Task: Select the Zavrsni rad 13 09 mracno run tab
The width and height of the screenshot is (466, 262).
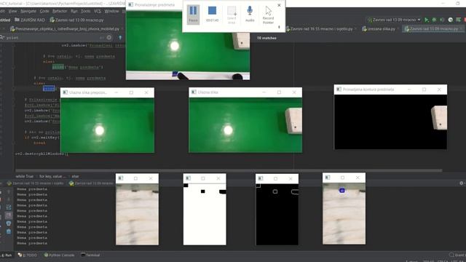Action: pos(92,183)
